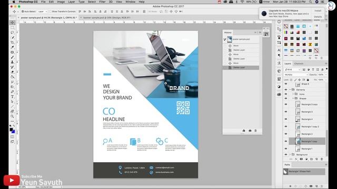This screenshot has width=337, height=189.
Task: Collapse the Shapes layer group
Action: (293, 98)
